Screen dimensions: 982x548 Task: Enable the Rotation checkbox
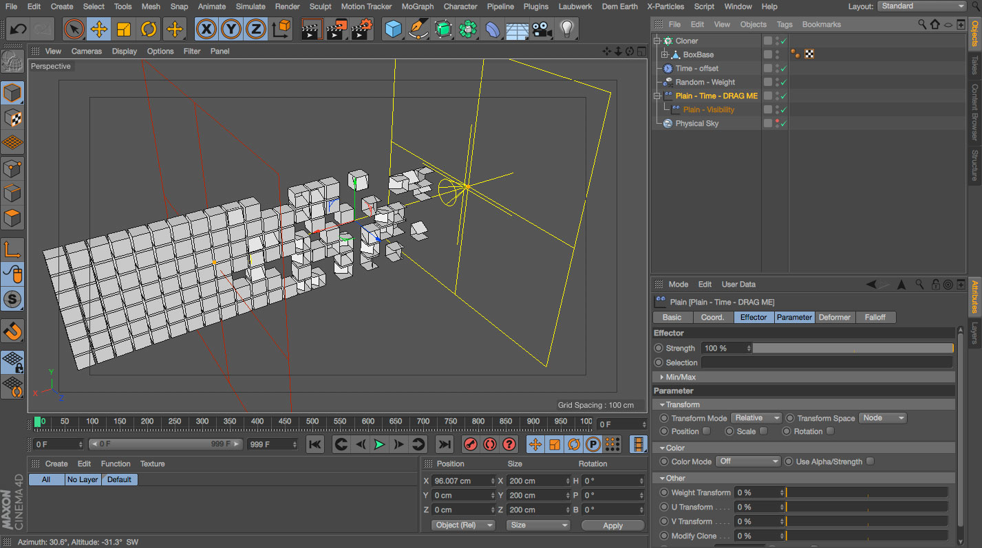[831, 431]
